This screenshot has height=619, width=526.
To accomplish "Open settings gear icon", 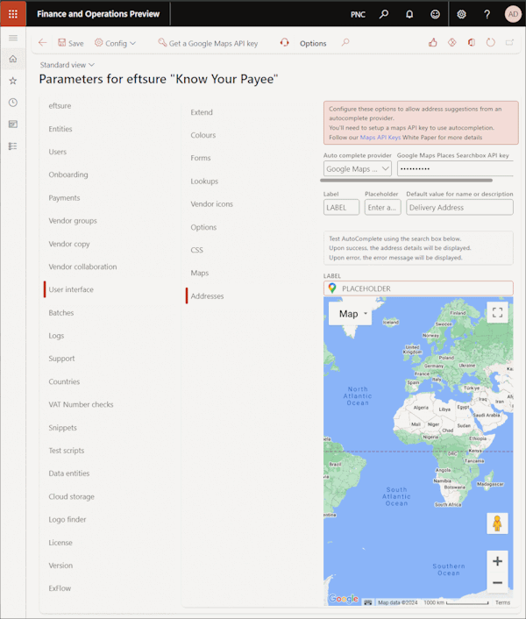I will coord(461,14).
